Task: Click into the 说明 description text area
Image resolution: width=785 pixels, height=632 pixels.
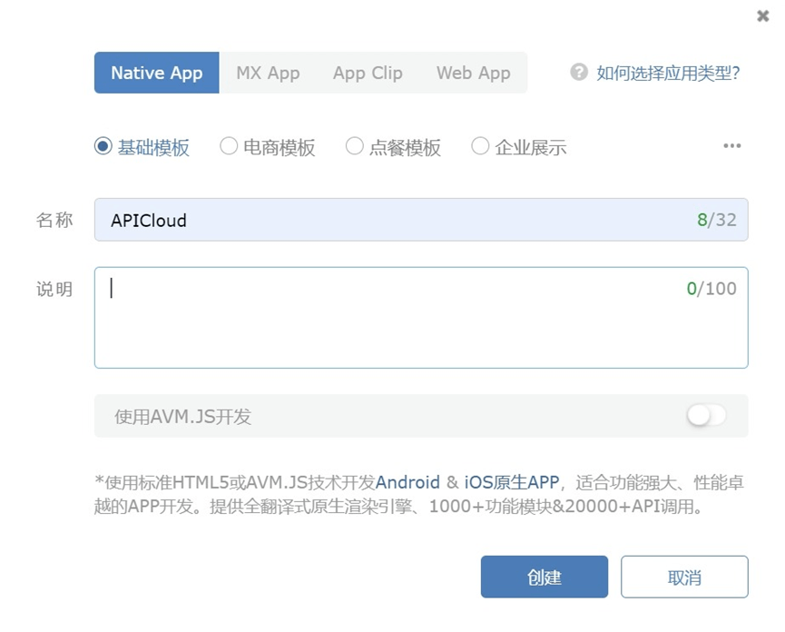Action: (x=421, y=318)
